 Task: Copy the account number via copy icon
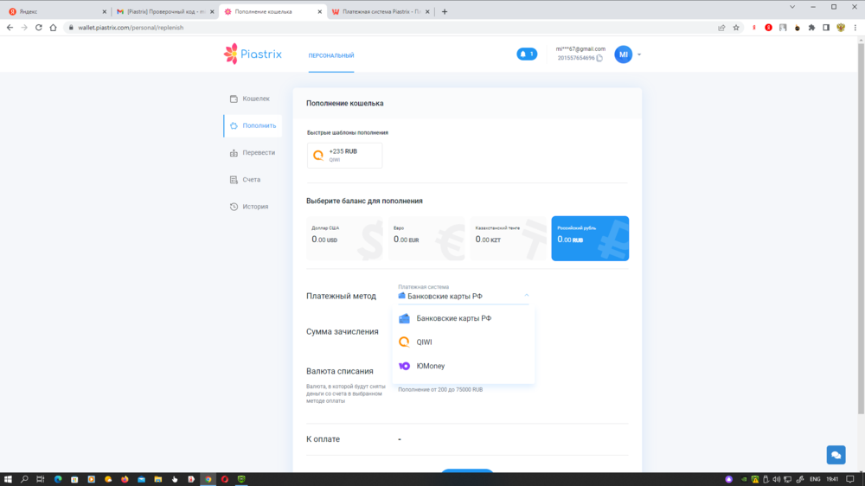(599, 59)
